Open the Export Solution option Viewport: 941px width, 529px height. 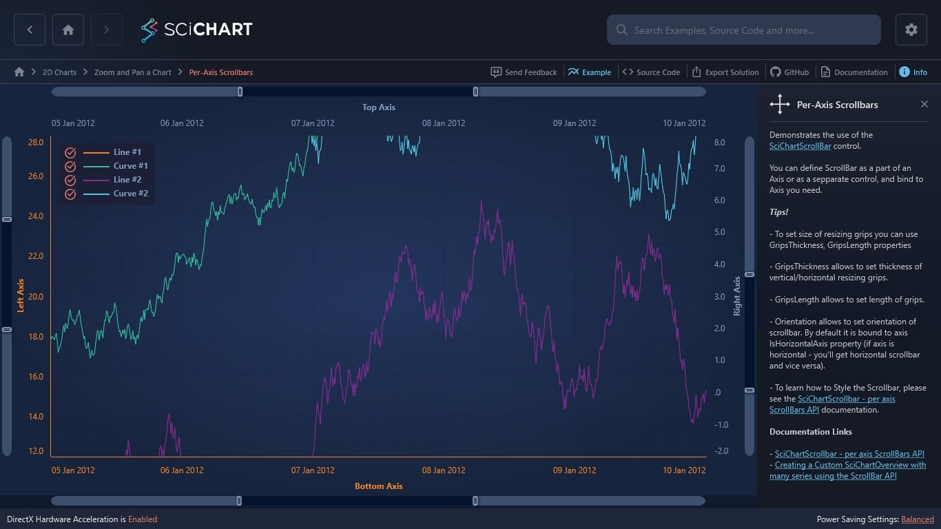point(725,72)
